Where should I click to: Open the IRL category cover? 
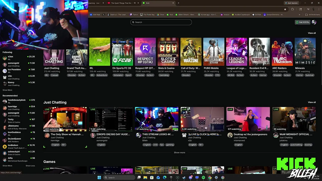100,52
